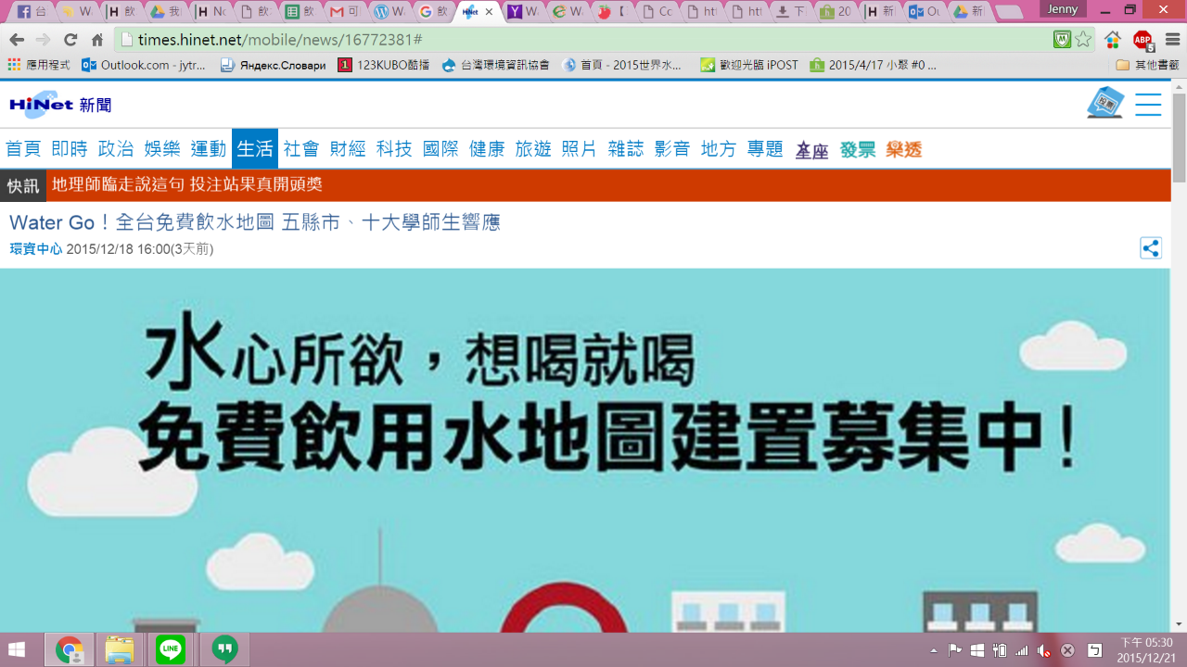The height and width of the screenshot is (667, 1187).
Task: Select the 生活 news category tab
Action: click(255, 149)
